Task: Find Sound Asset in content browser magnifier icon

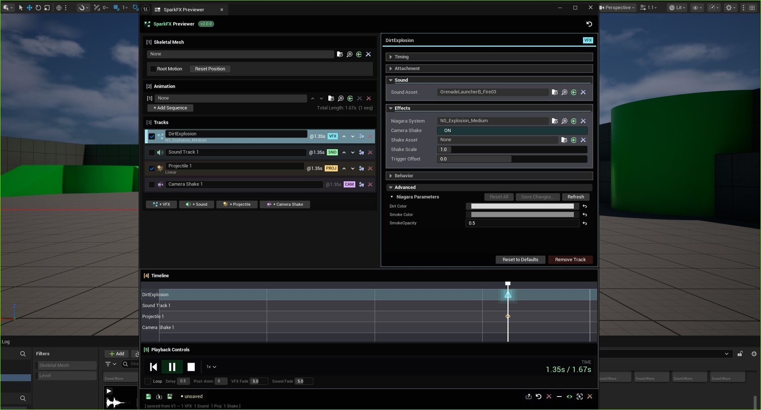Action: (564, 92)
